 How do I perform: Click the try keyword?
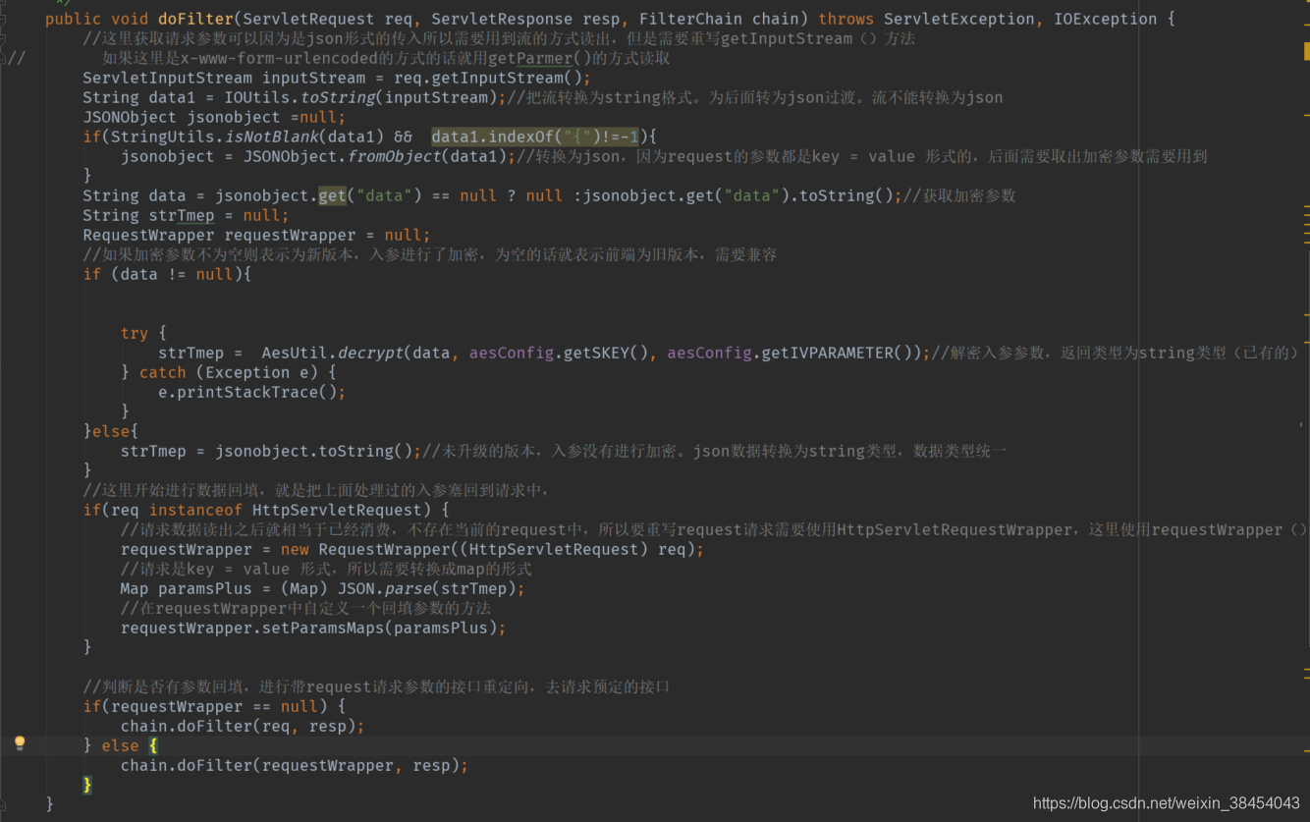135,333
